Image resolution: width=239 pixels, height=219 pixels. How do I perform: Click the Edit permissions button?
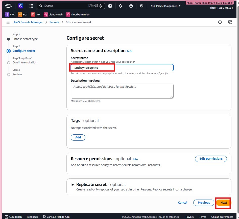pos(211,159)
